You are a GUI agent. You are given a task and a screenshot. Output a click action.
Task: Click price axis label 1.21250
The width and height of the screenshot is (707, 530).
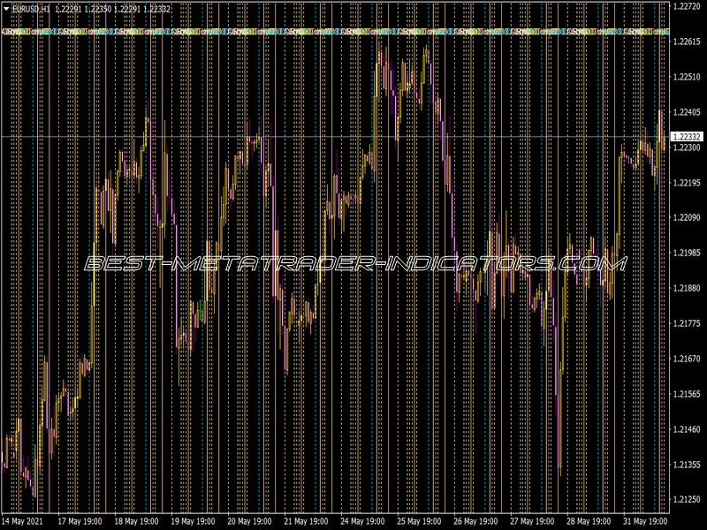pyautogui.click(x=687, y=499)
